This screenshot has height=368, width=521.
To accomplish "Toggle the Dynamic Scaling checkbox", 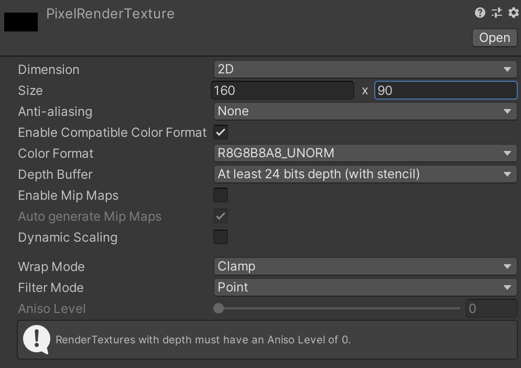I will 221,237.
